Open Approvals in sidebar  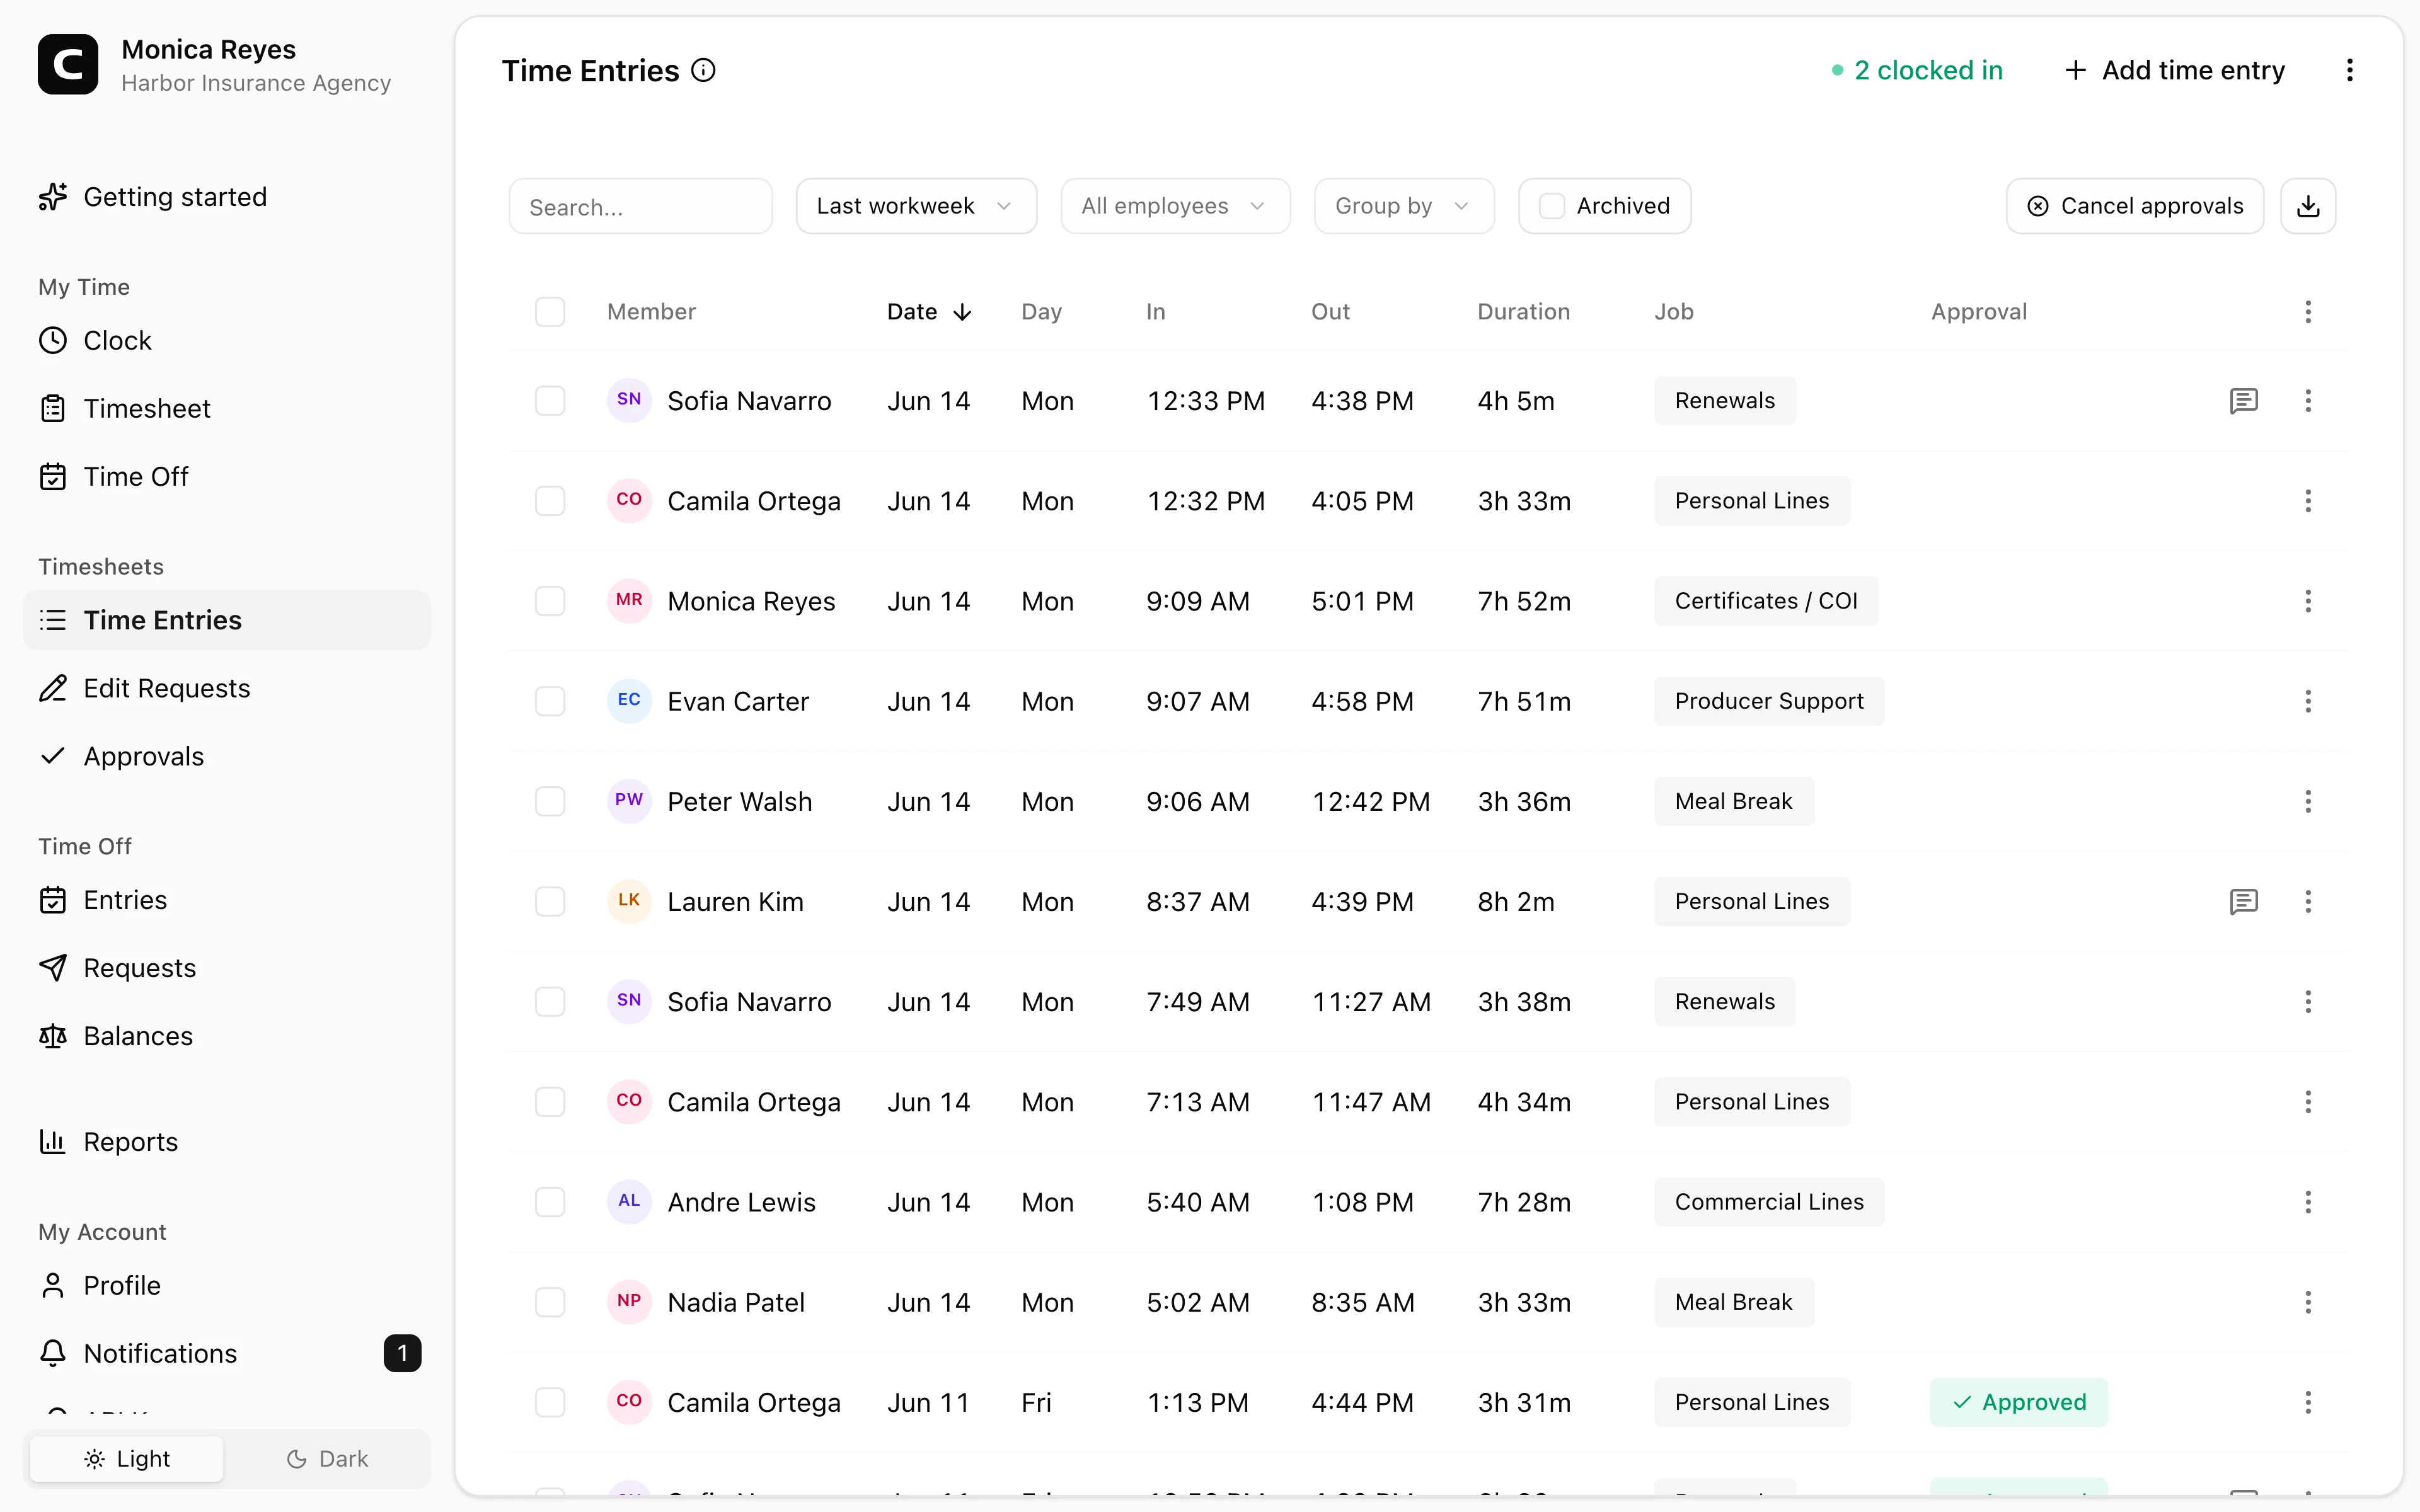pos(226,757)
